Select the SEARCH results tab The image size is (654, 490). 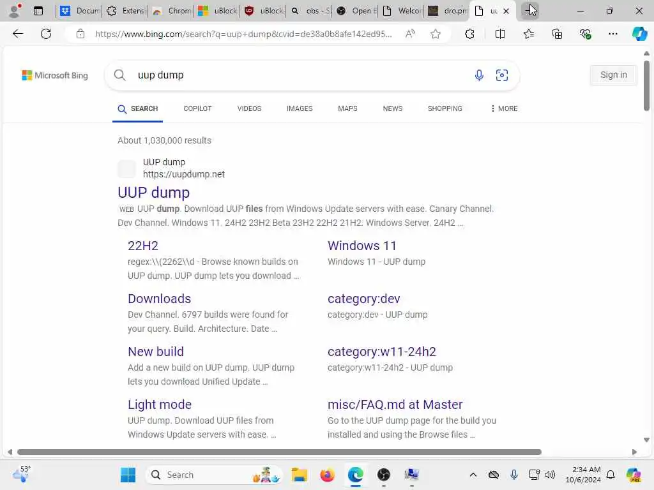[138, 108]
